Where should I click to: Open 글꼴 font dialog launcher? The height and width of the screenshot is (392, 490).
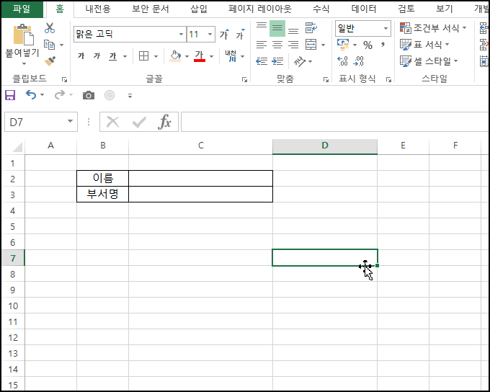[x=244, y=80]
